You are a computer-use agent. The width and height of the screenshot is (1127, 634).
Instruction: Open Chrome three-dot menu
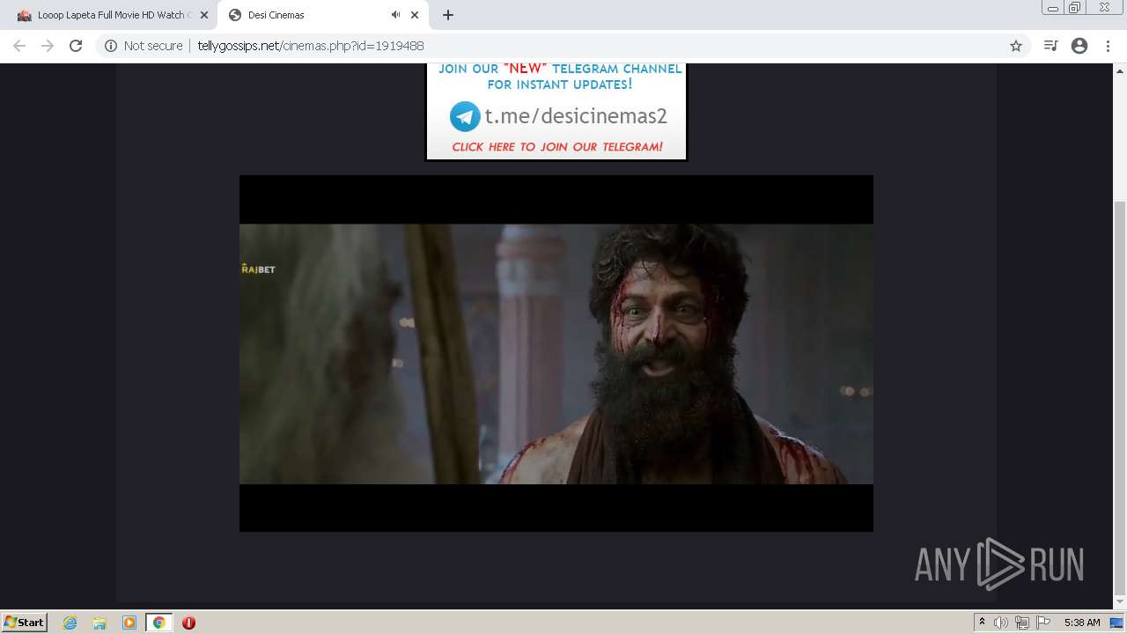click(1108, 46)
